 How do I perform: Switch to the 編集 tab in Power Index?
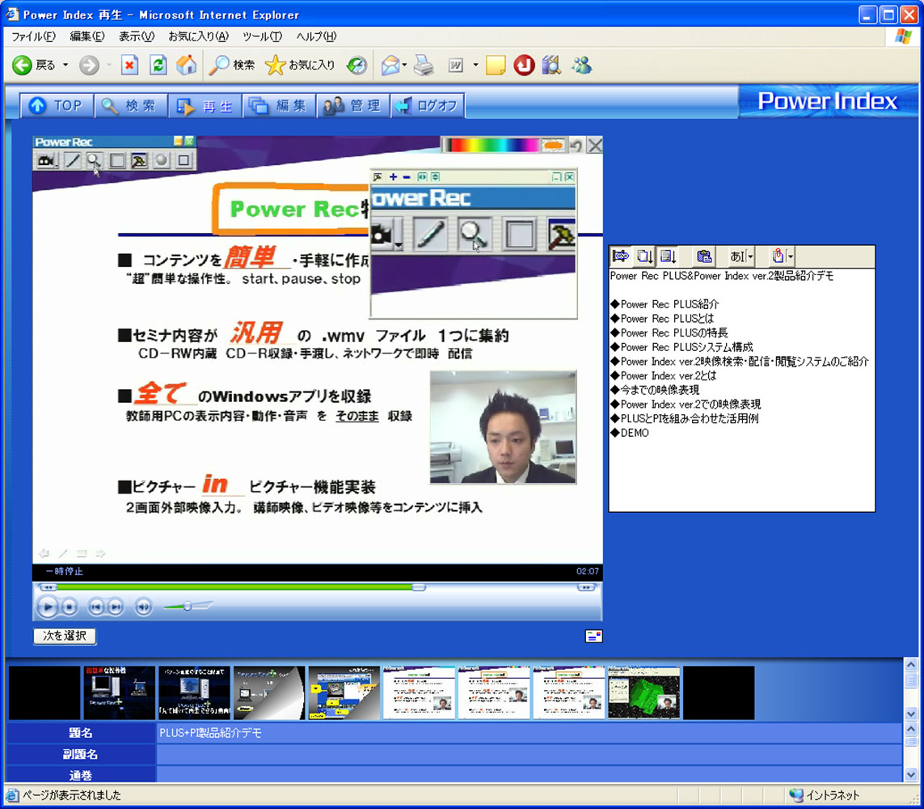point(279,105)
